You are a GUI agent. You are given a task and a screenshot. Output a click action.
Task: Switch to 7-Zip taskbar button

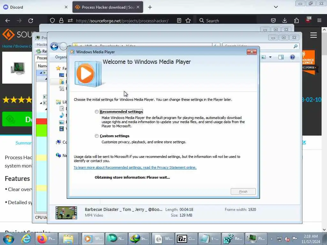pyautogui.click(x=186, y=239)
